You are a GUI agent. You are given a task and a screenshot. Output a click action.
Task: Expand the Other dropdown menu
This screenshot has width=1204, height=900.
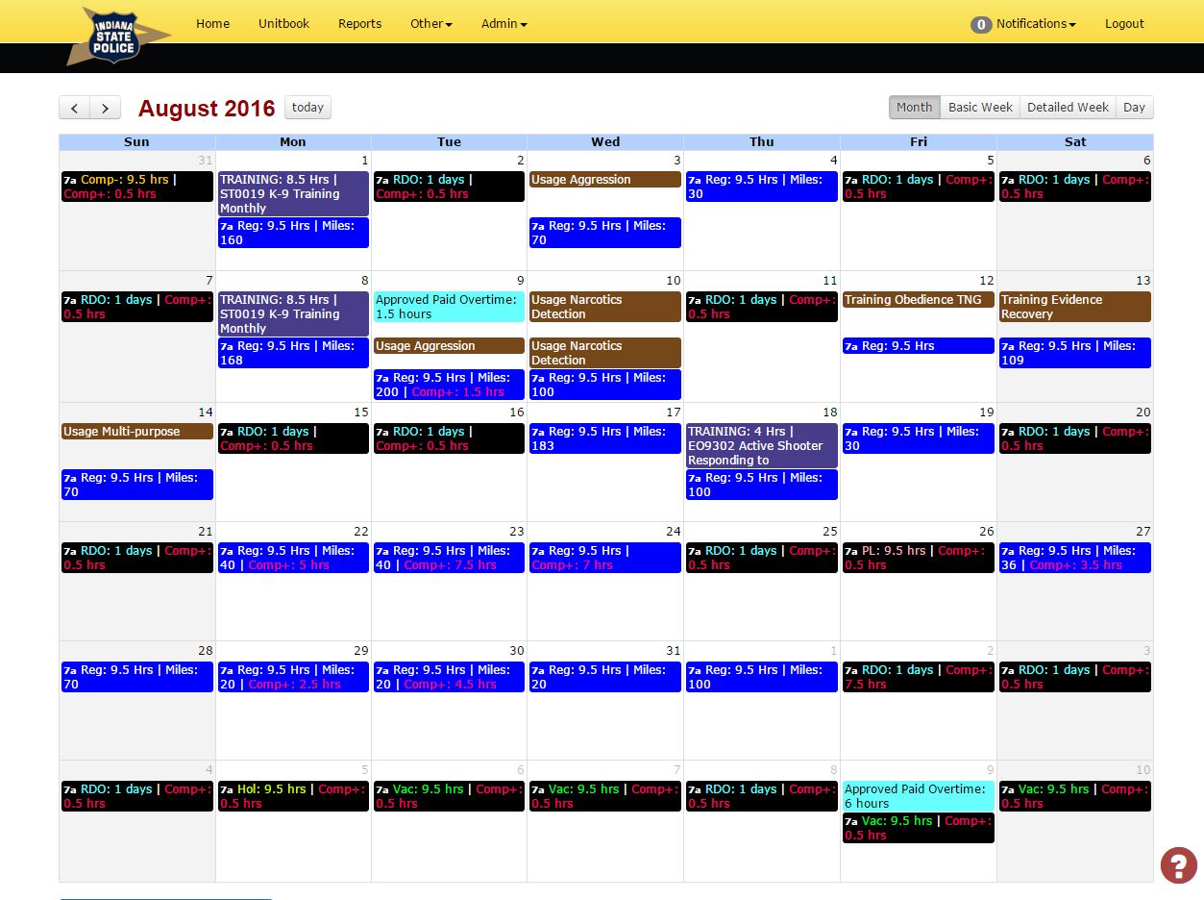pyautogui.click(x=431, y=24)
